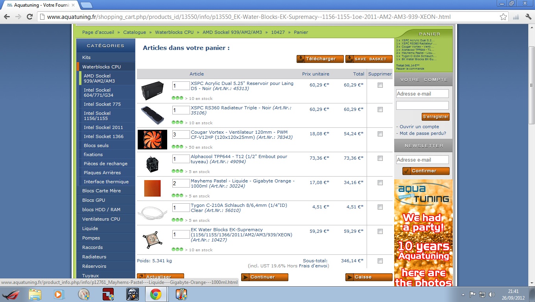The image size is (535, 302).
Task: Show hidden icons in system tray
Action: pos(463,294)
